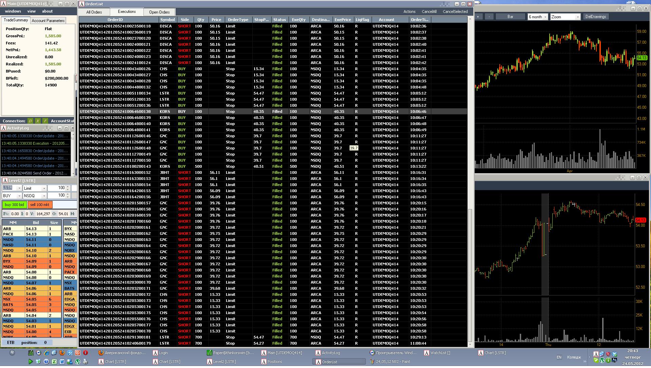Open the uTorrent quick launch icon
This screenshot has width=651, height=368.
pos(77,362)
